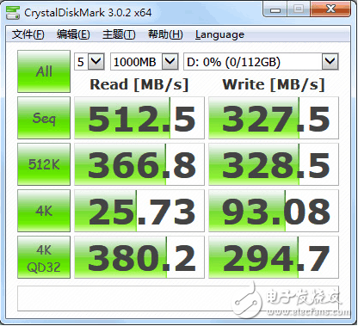Open the 1000MB test size dropdown
This screenshot has width=358, height=326.
pos(145,62)
